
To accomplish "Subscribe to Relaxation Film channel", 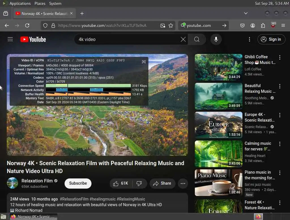I will point(78,183).
